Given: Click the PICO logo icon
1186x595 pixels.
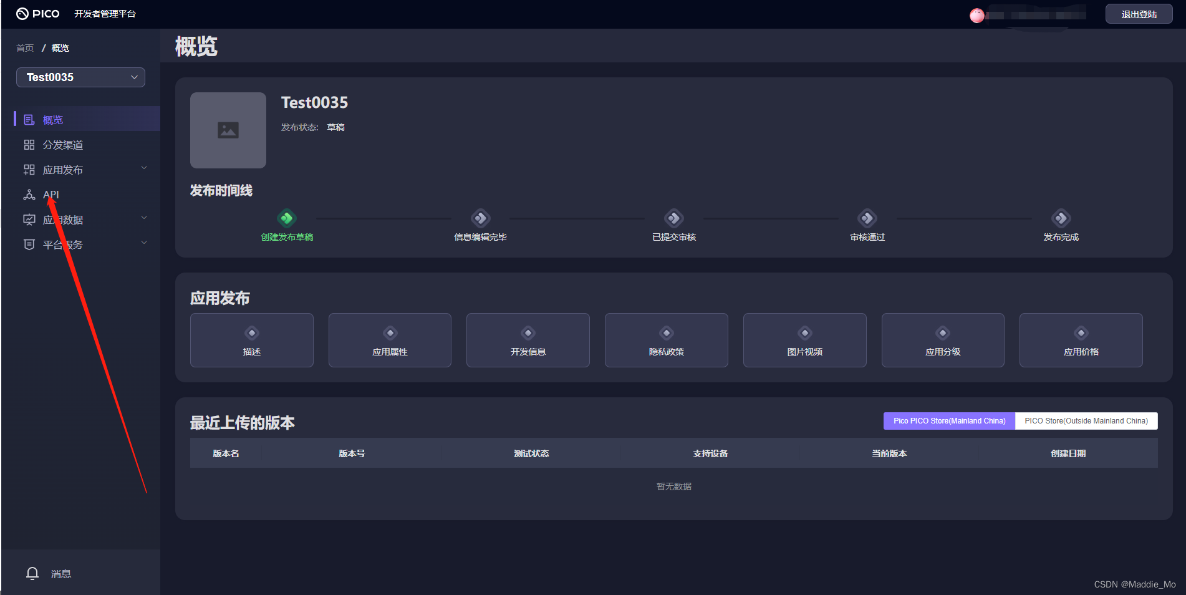Looking at the screenshot, I should 22,14.
